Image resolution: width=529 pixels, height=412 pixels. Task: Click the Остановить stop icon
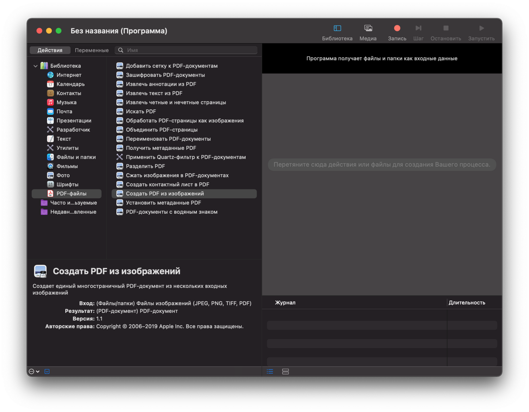click(x=446, y=28)
